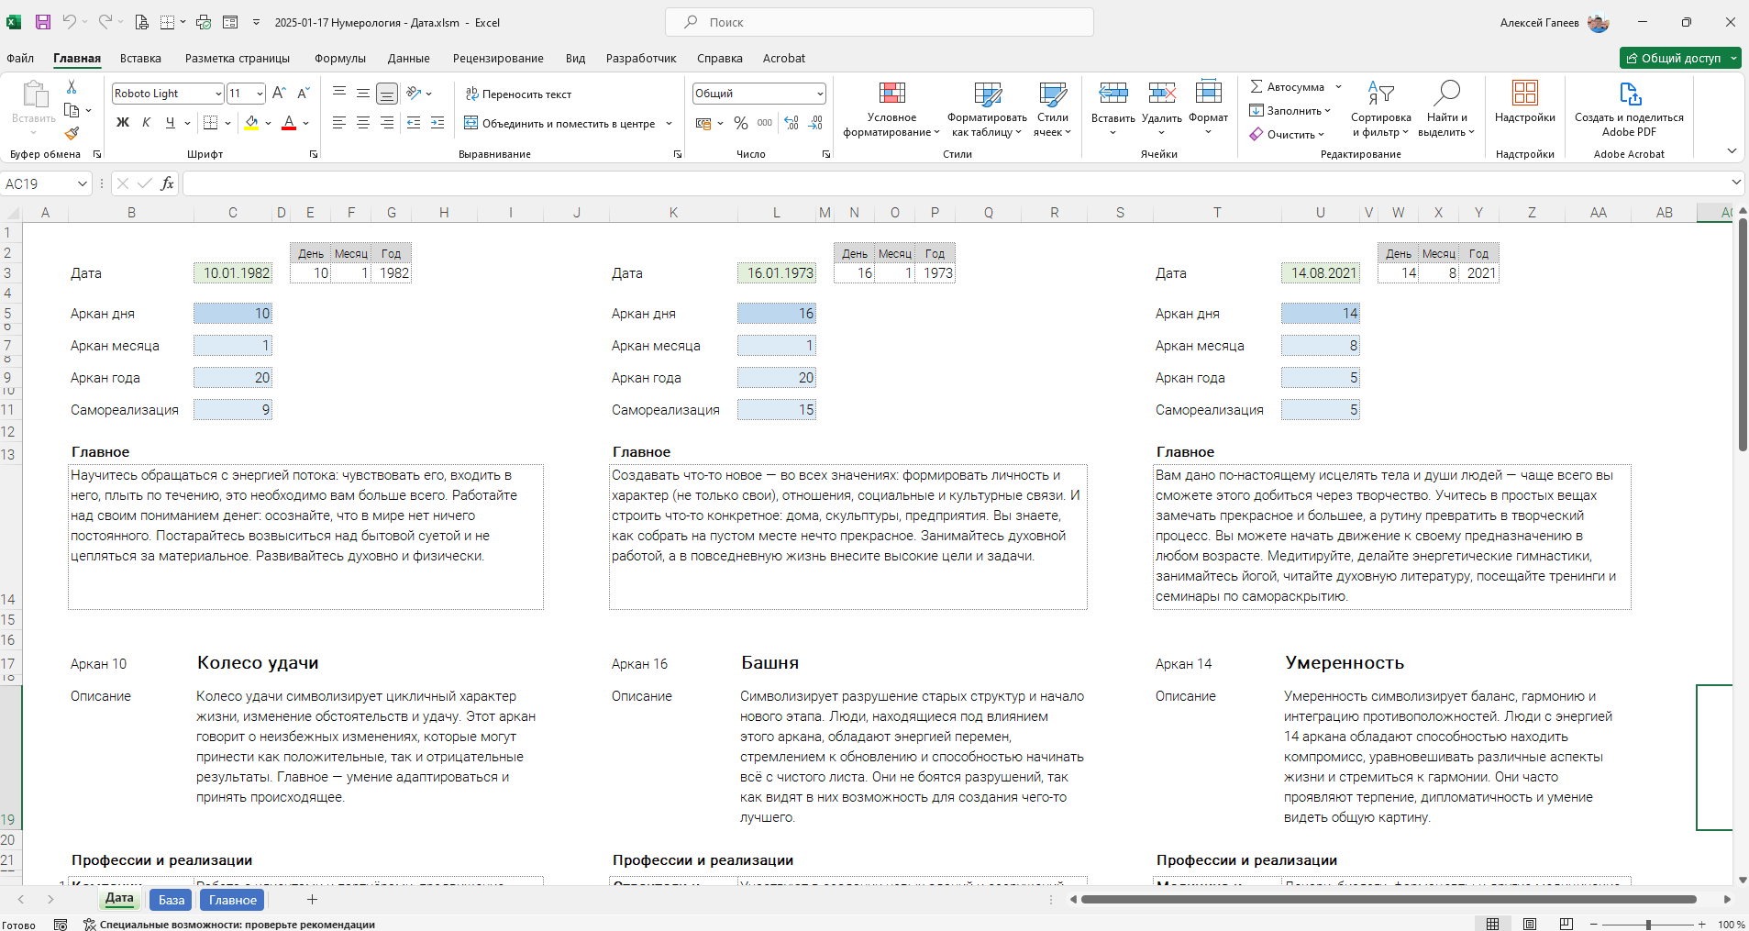Screen dimensions: 1749x931
Task: Open the Roboto Light font name dropdown
Action: (x=218, y=94)
